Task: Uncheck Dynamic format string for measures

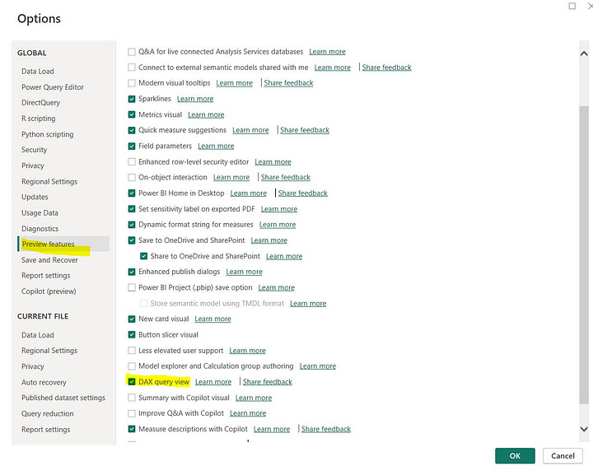Action: [132, 225]
